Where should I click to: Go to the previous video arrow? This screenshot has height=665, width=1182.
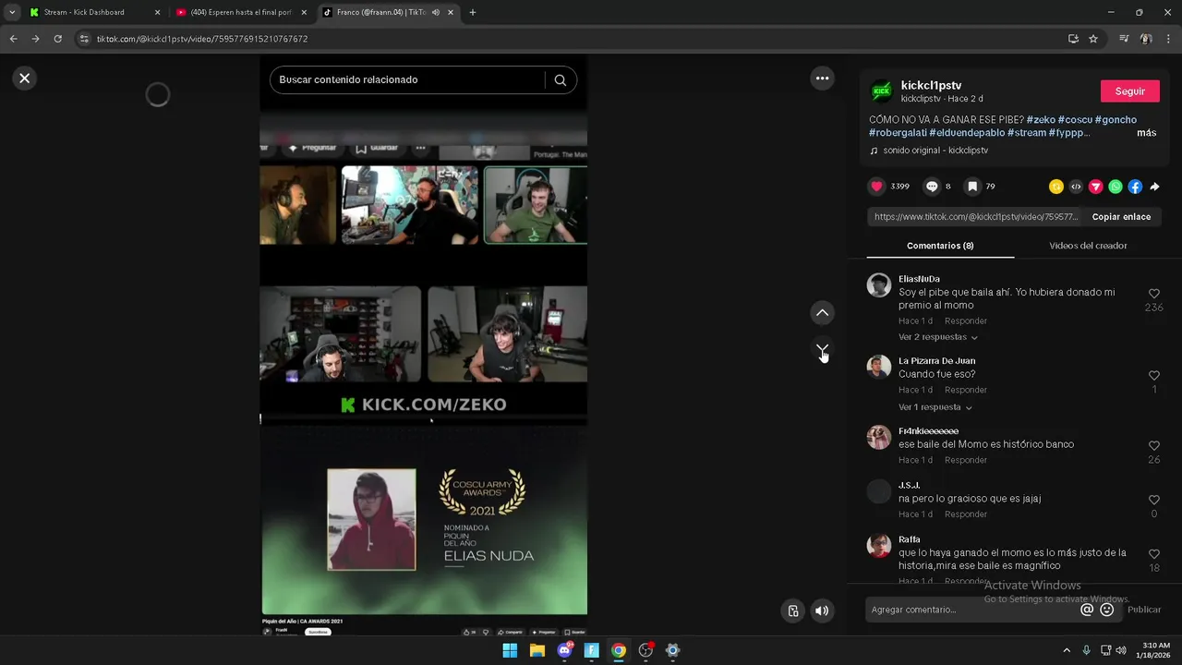click(x=822, y=313)
